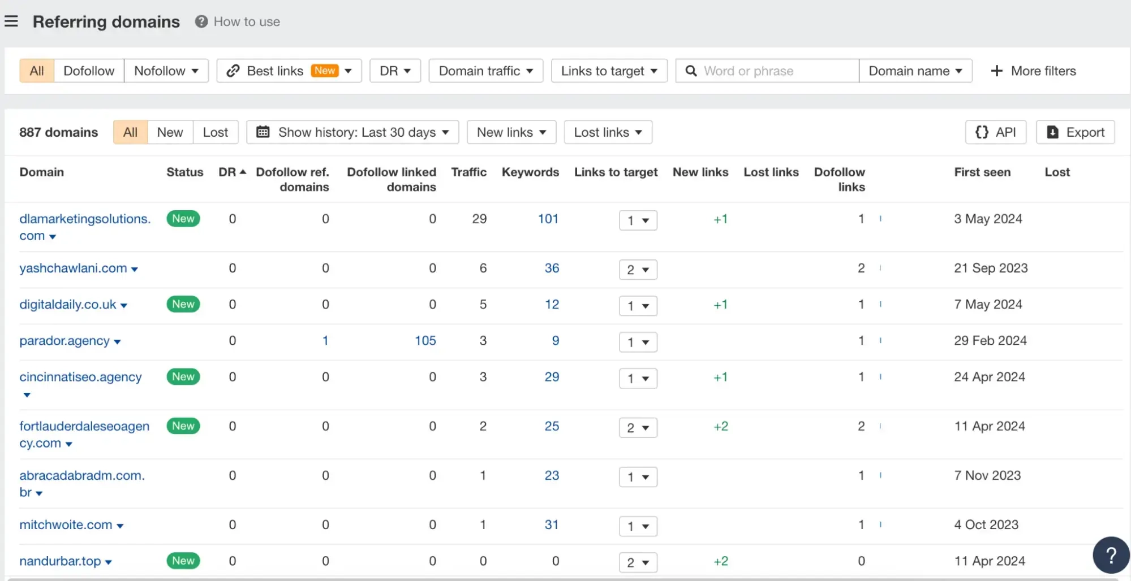Sort by the First seen column header
Screen dimensions: 1131x581
tap(982, 172)
